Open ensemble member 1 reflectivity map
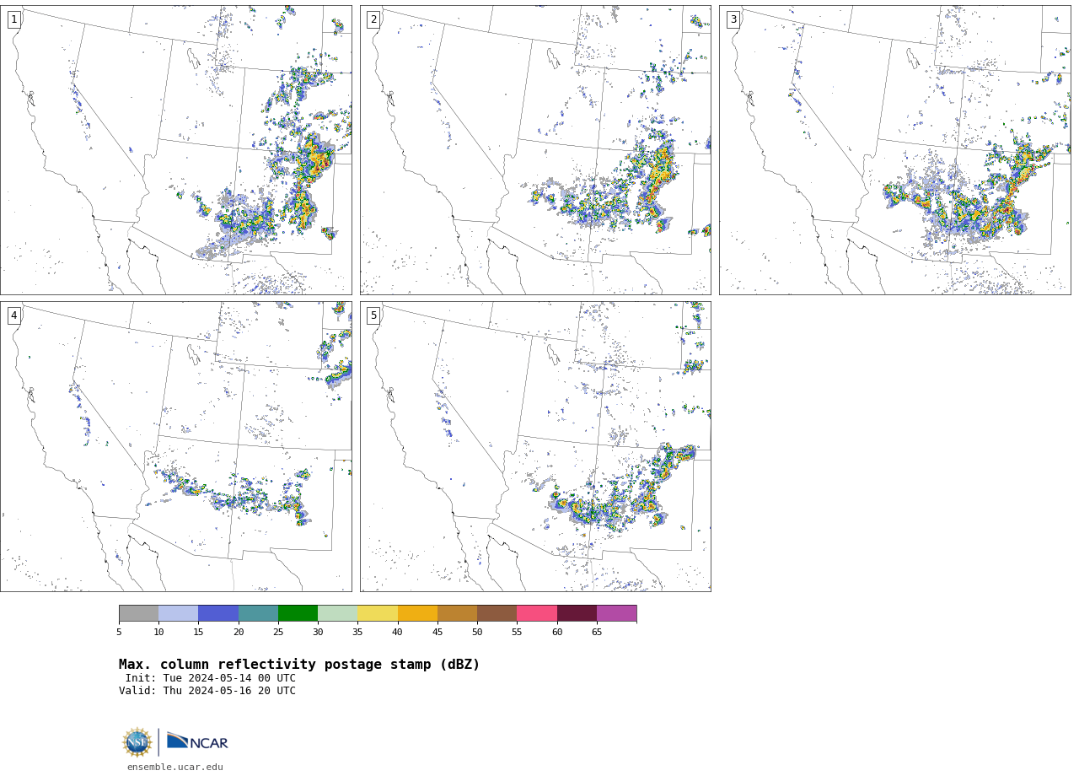 pos(176,150)
